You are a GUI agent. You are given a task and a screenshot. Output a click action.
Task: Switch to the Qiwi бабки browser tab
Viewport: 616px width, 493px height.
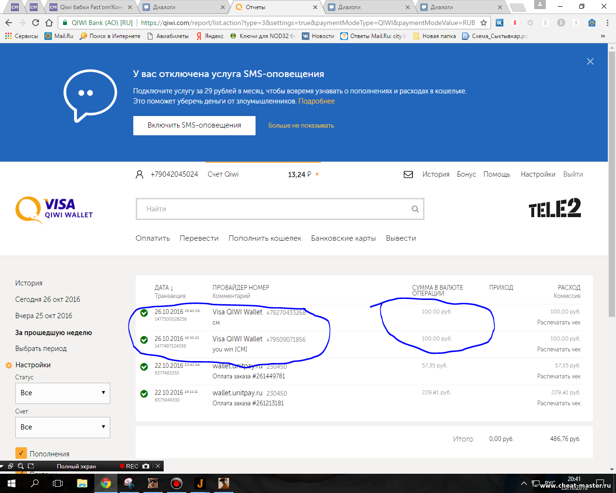pyautogui.click(x=90, y=7)
